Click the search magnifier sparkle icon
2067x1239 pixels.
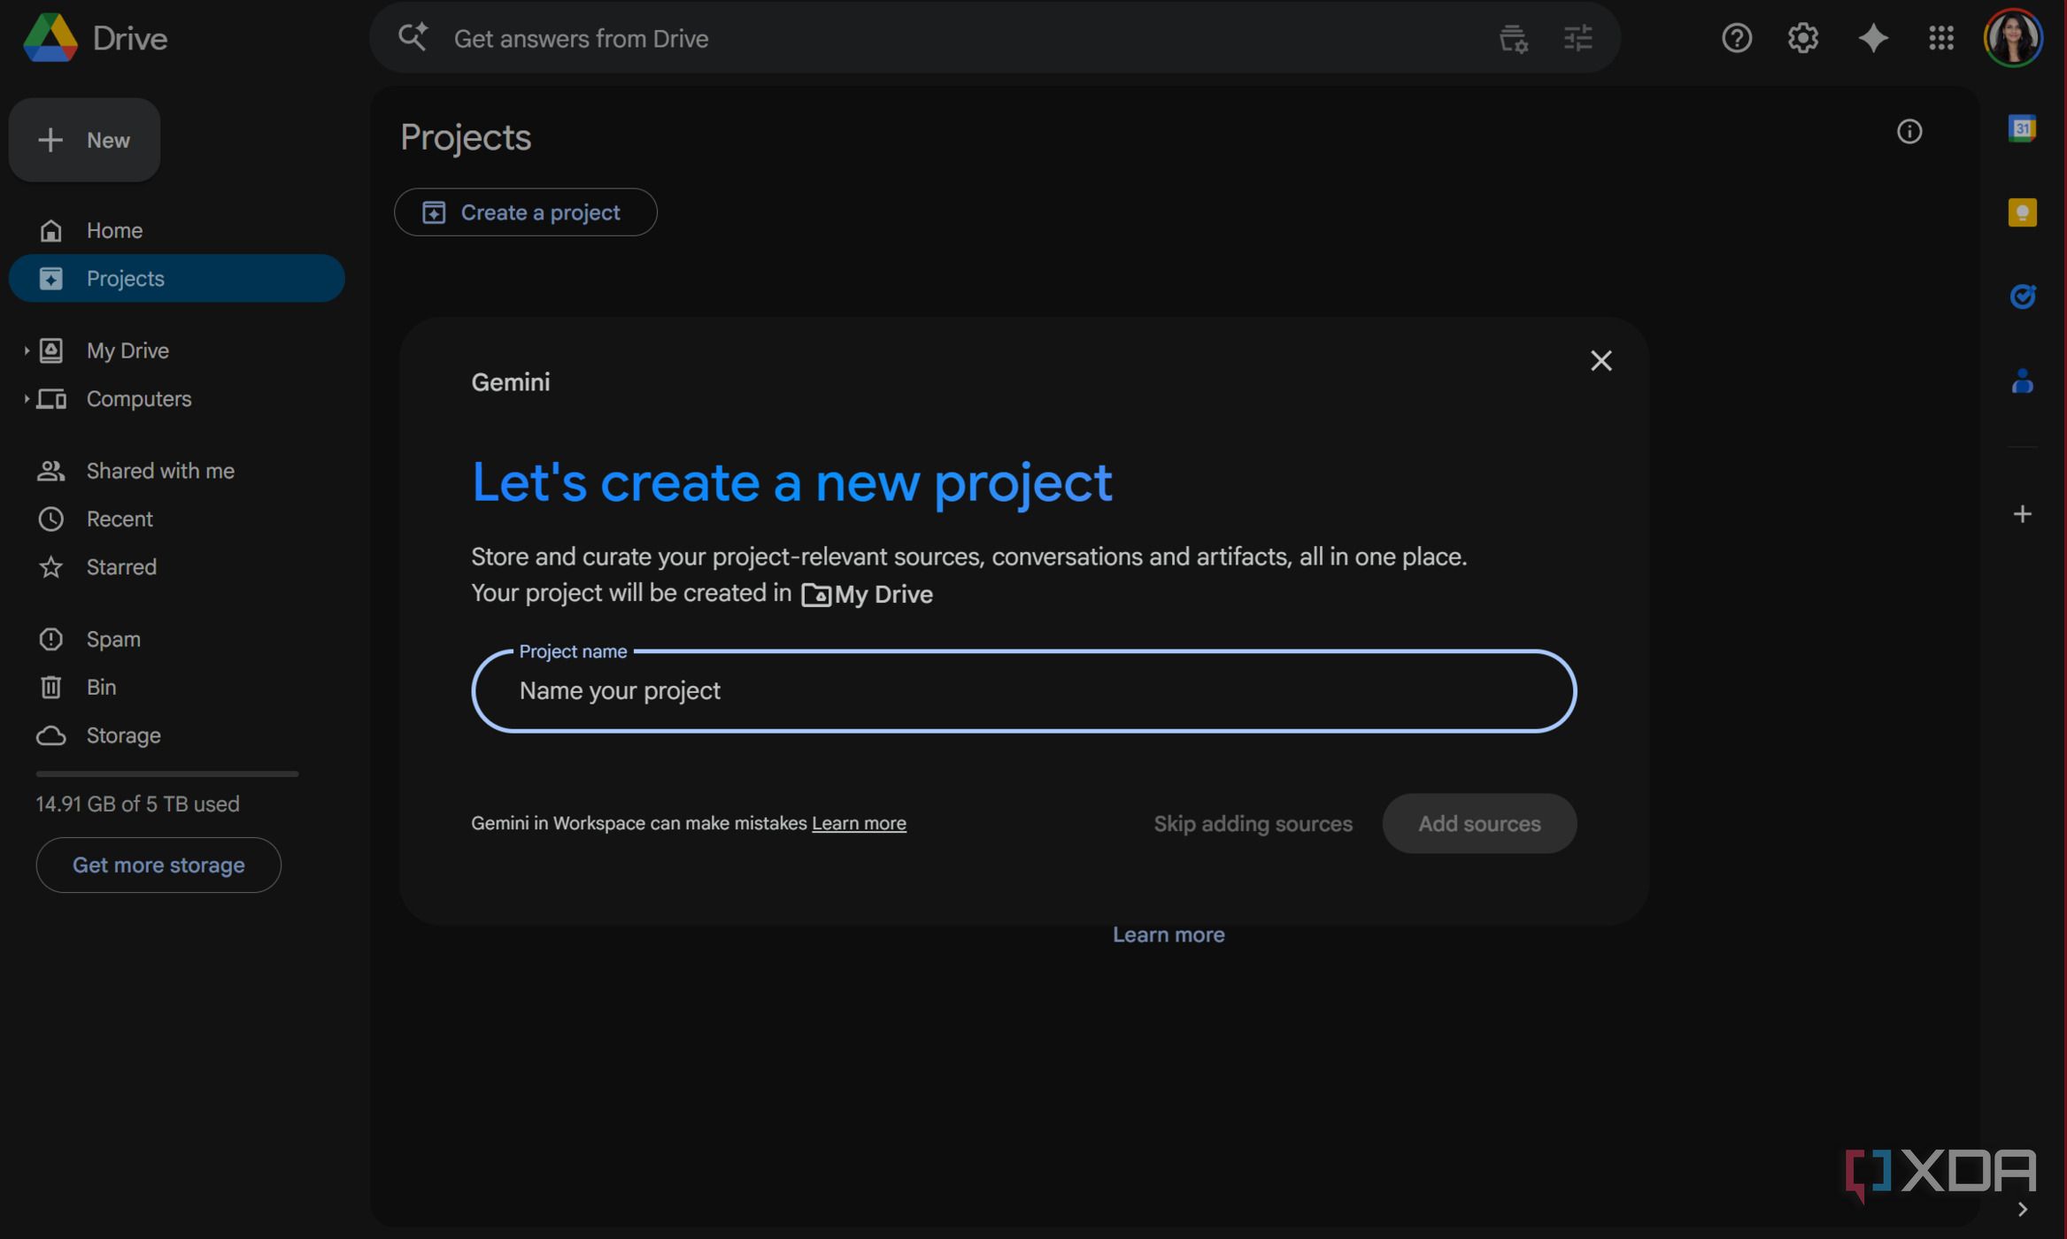[413, 37]
